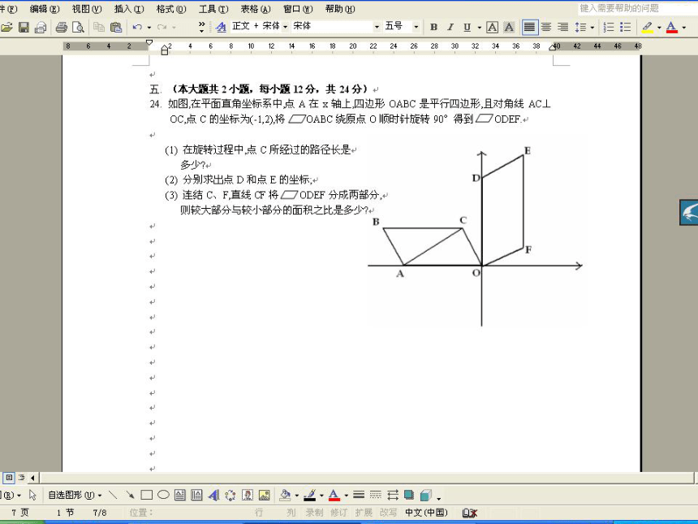Paste using the clipboard icon

coord(116,27)
